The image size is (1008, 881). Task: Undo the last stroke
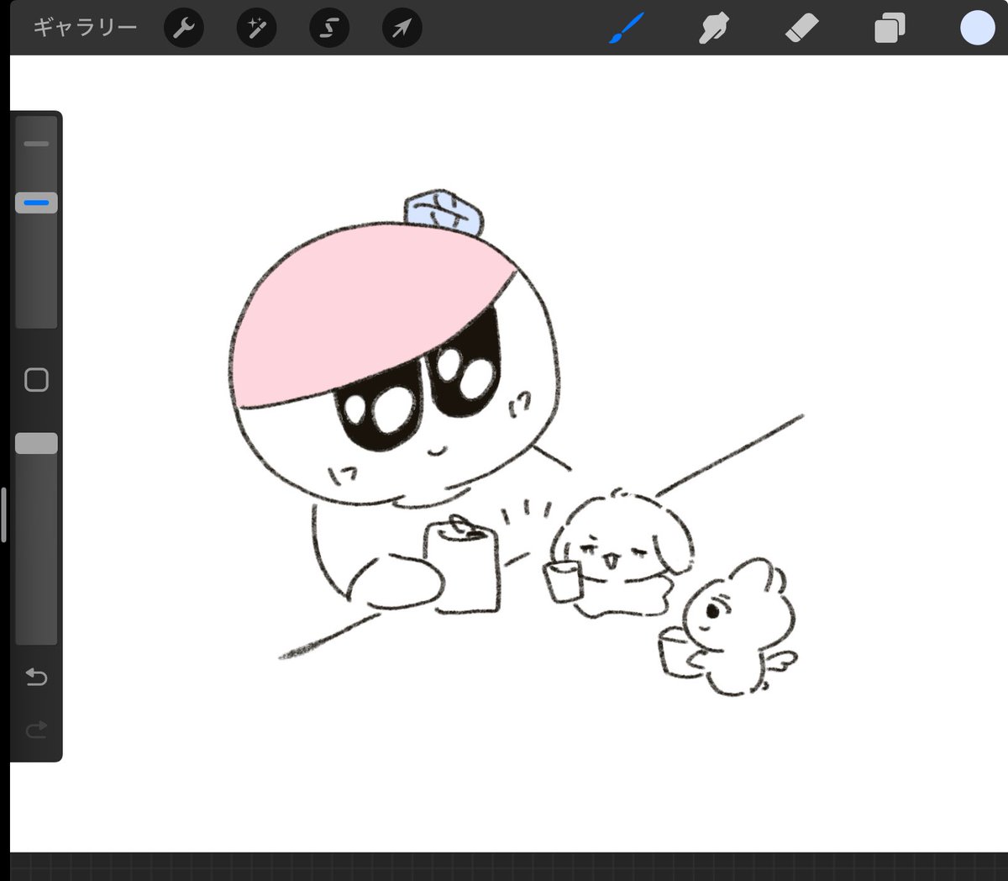click(x=36, y=677)
